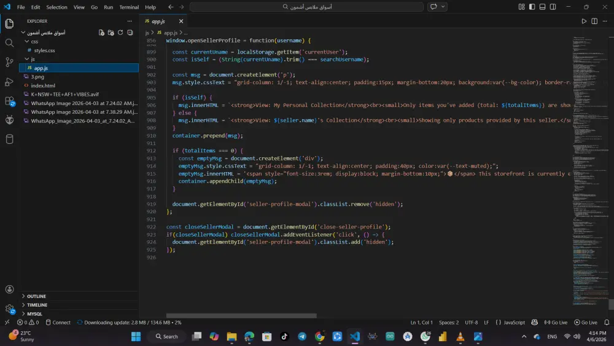Image resolution: width=614 pixels, height=346 pixels.
Task: Toggle secondary side bar visibility
Action: (553, 7)
